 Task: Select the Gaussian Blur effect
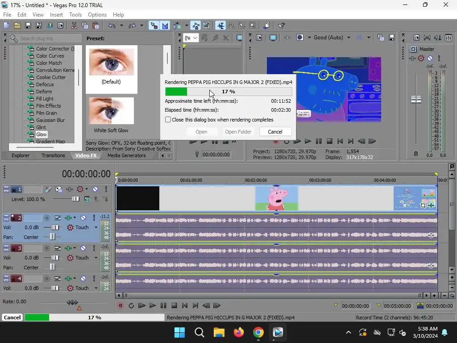point(50,120)
